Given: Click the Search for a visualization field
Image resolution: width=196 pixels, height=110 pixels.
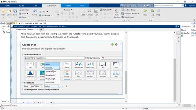Looking at the screenshot, I should [x=55, y=58].
